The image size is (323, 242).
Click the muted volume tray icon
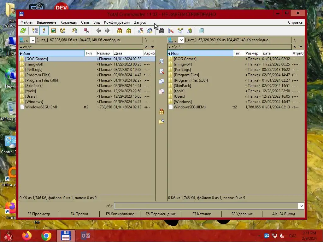point(282,236)
